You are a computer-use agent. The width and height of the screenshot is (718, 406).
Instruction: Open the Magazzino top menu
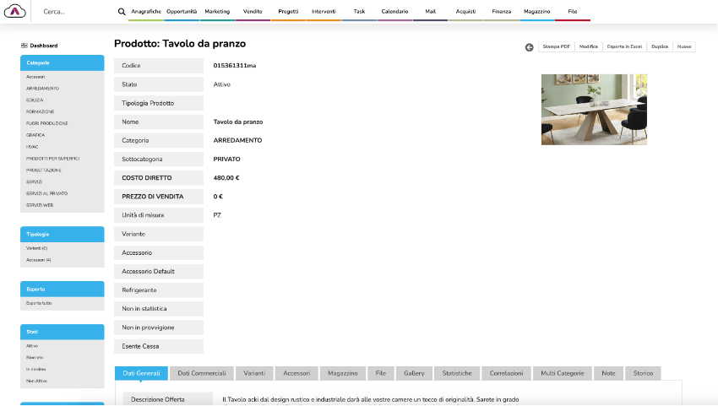[536, 12]
